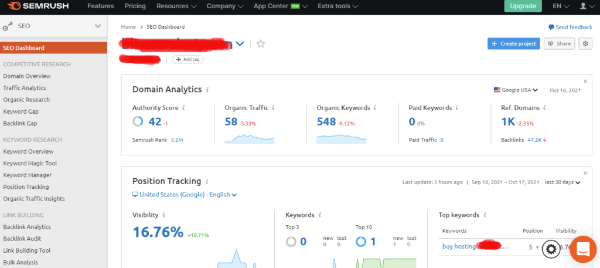Screen dimensions: 600x268
Task: Open the Features menu
Action: click(101, 6)
